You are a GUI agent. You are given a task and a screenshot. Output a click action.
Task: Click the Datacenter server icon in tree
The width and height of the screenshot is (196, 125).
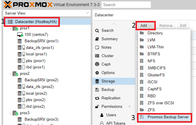(x=10, y=22)
